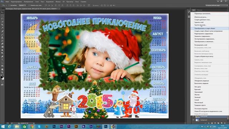Select the History Brush tool
Screen dimensions: 229x129
(x=2, y=40)
